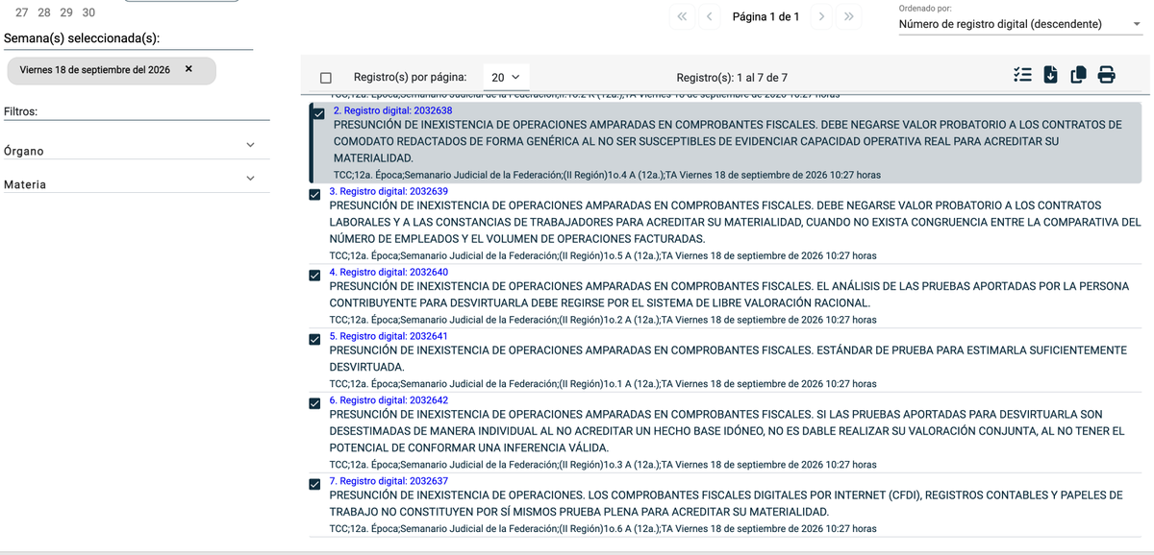Click title ending 'CONTRATOS DE COMODATO REDACTADOS DE FORMA GENÉRICA'
The height and width of the screenshot is (555, 1154).
tap(727, 141)
